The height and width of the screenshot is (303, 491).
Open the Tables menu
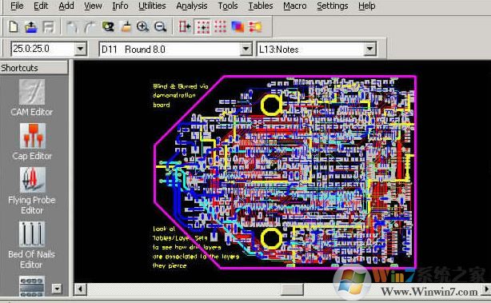260,6
